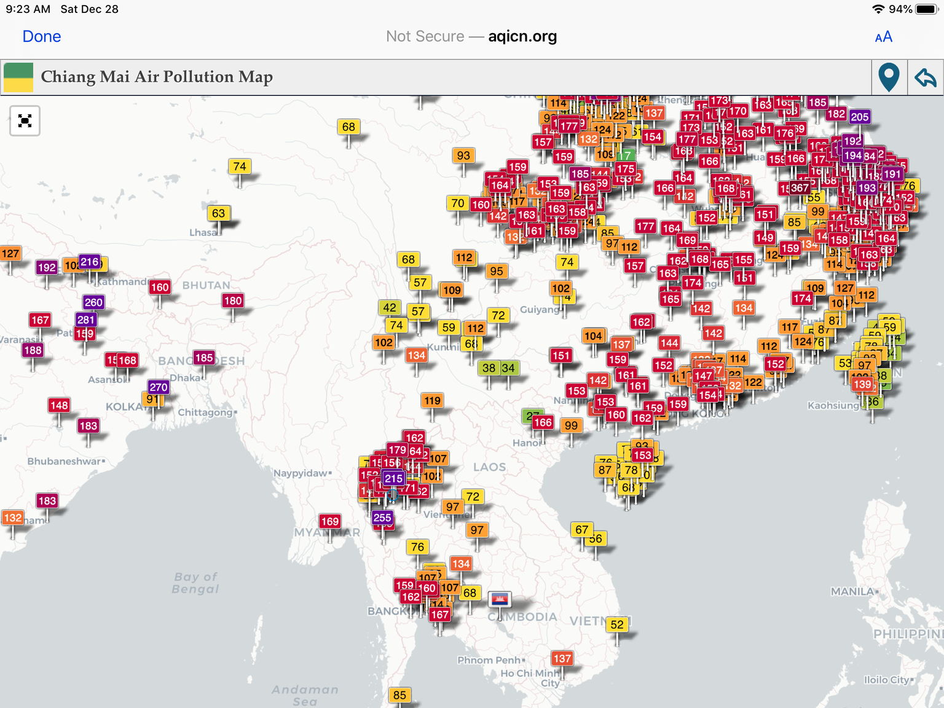Image resolution: width=944 pixels, height=708 pixels.
Task: Select the 52 marker in Vietnam
Action: pos(617,625)
